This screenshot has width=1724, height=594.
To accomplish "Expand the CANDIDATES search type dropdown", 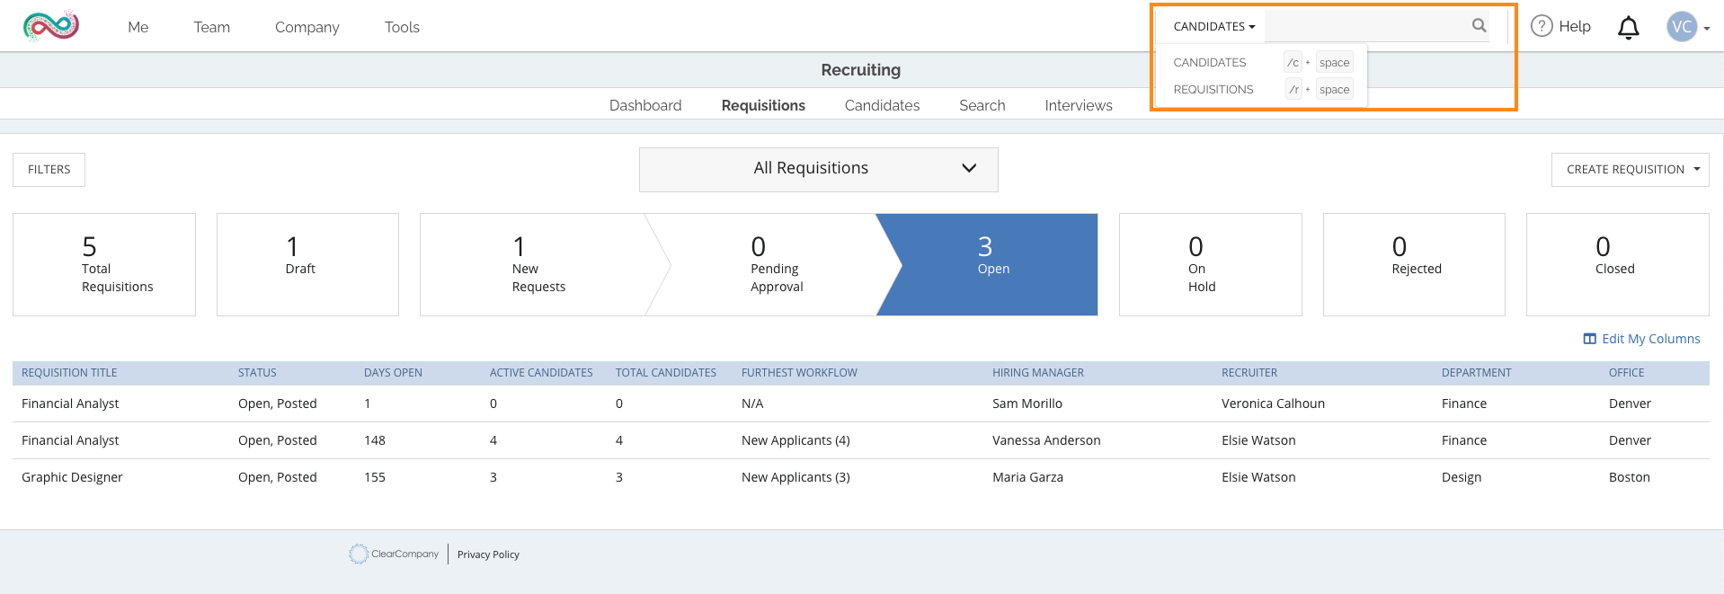I will click(1213, 27).
